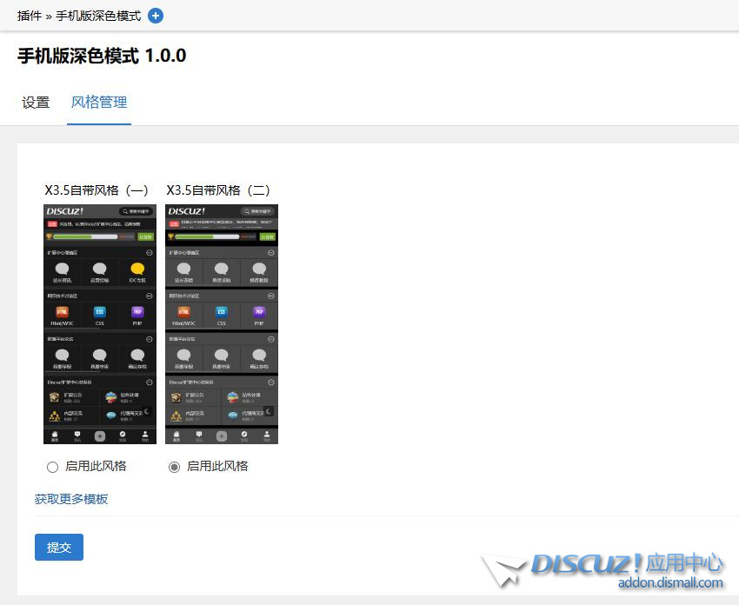Click the 手机版深色模式 breadcrumb text
Image resolution: width=739 pixels, height=605 pixels.
(x=98, y=16)
